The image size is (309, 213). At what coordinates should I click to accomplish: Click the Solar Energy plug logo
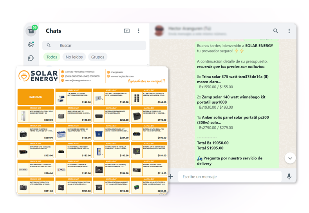24,76
